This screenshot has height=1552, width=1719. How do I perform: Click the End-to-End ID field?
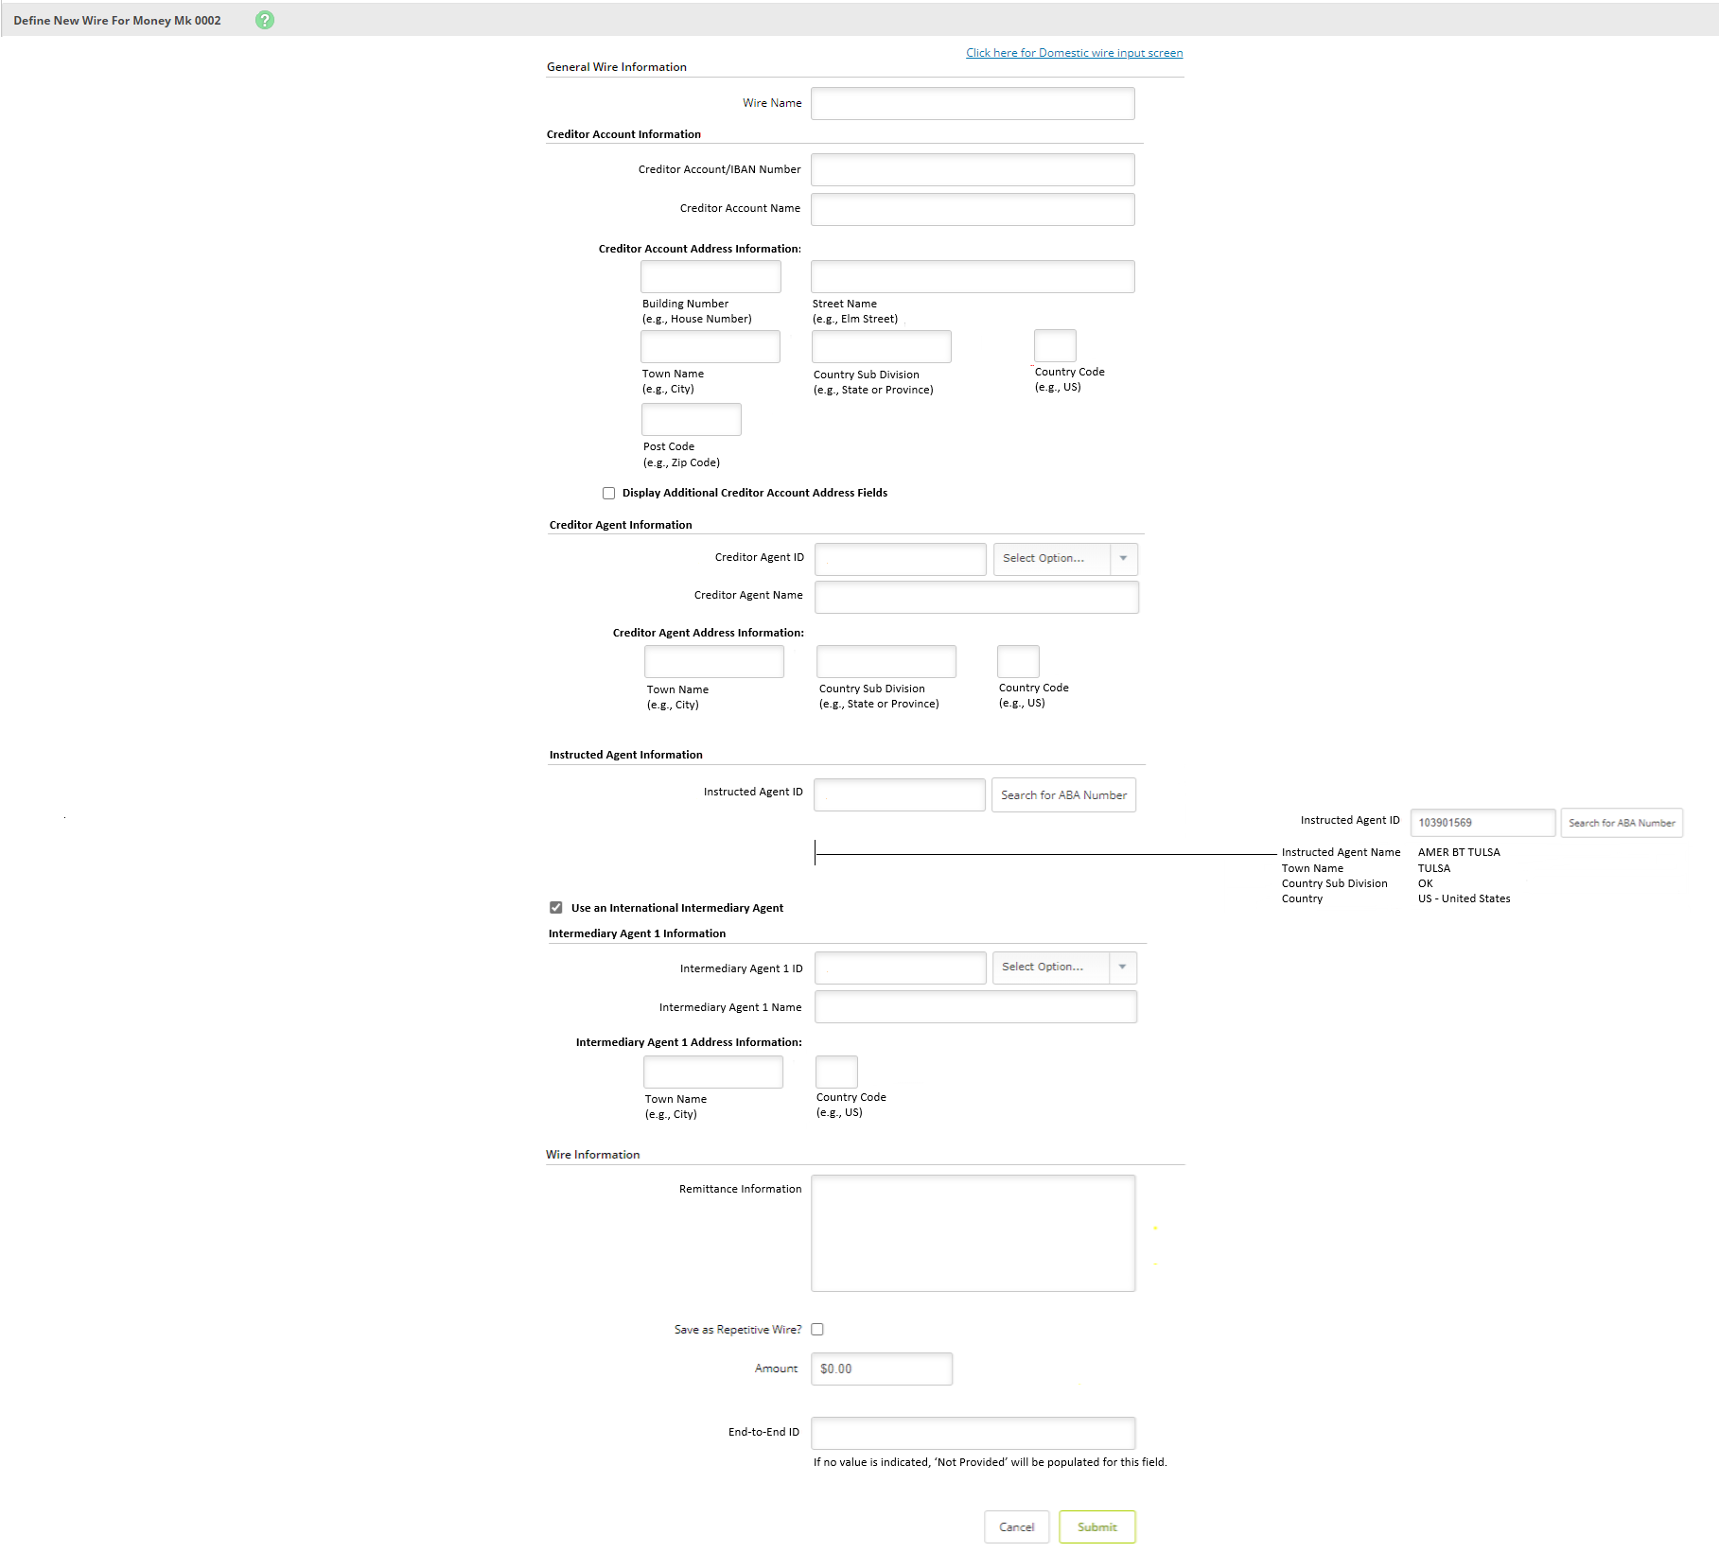pos(973,1432)
